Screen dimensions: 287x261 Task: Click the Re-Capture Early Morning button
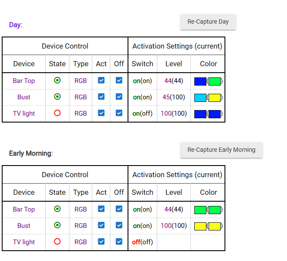(x=221, y=150)
